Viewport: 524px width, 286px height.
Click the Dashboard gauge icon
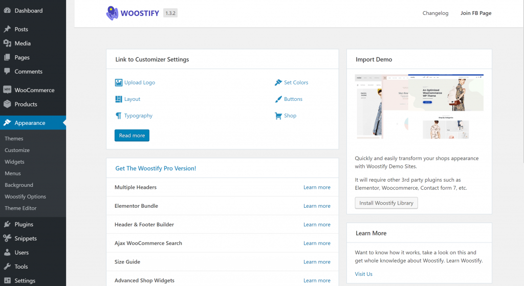[x=7, y=10]
